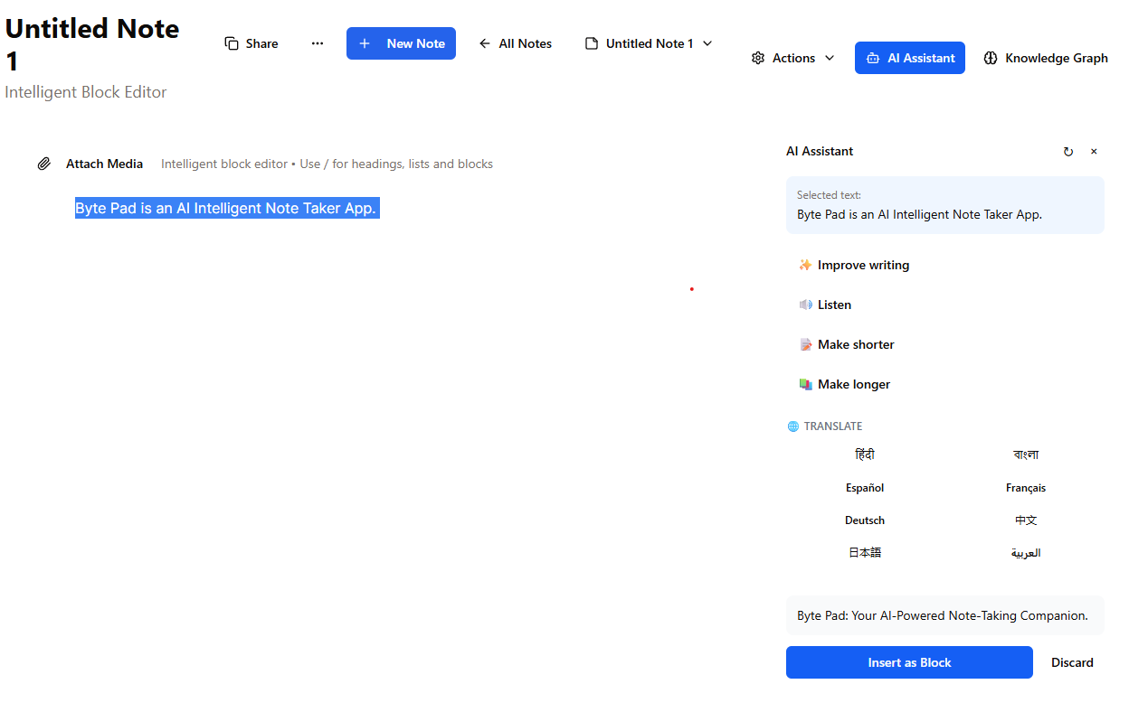Image resolution: width=1148 pixels, height=703 pixels.
Task: Click the plus icon on New Note
Action: pos(365,43)
